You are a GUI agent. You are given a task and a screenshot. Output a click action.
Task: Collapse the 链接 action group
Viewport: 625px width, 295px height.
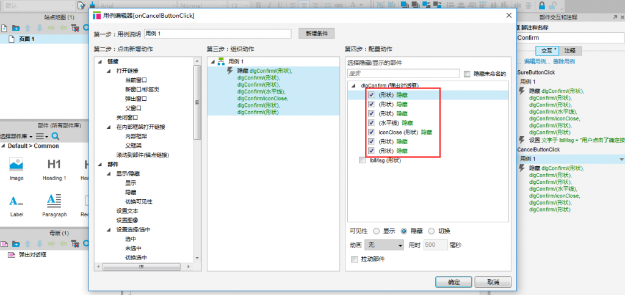99,62
